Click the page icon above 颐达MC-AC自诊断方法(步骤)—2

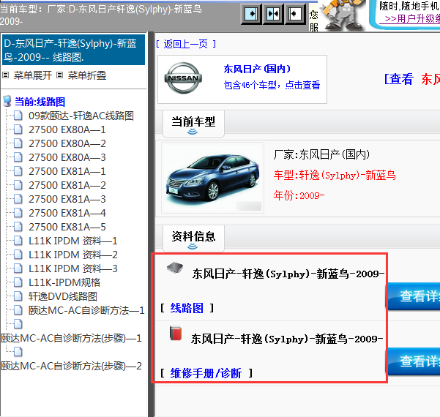(18, 352)
